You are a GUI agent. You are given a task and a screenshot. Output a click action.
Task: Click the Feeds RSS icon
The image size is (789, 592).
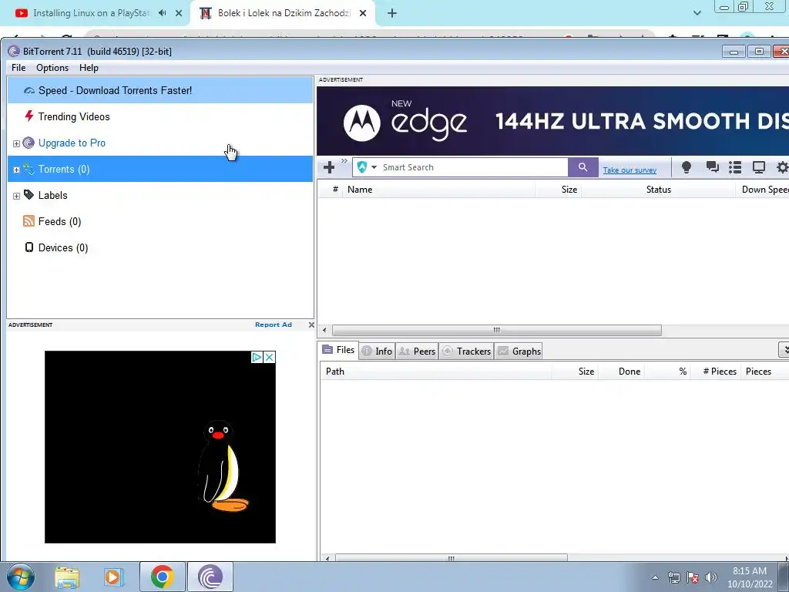pyautogui.click(x=29, y=221)
